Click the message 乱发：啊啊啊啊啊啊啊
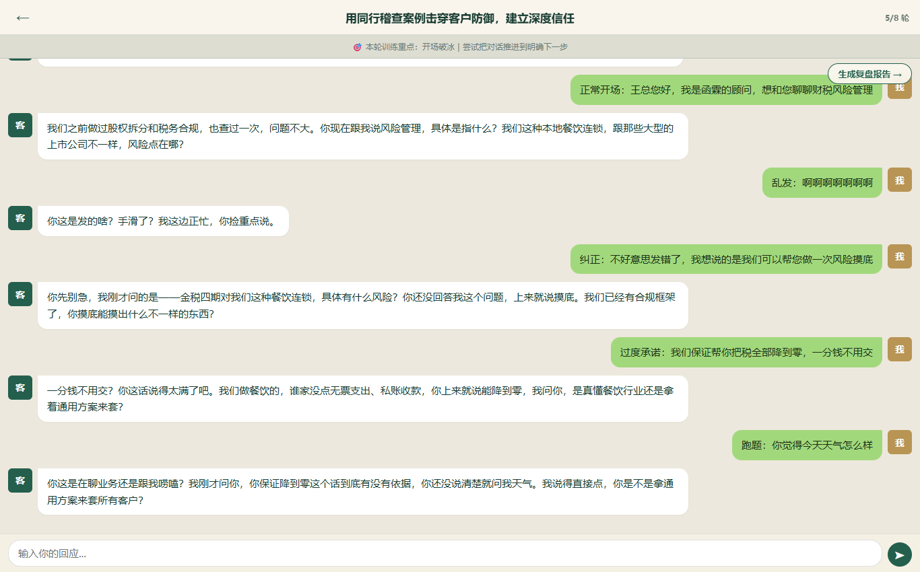The image size is (920, 572). (x=822, y=182)
